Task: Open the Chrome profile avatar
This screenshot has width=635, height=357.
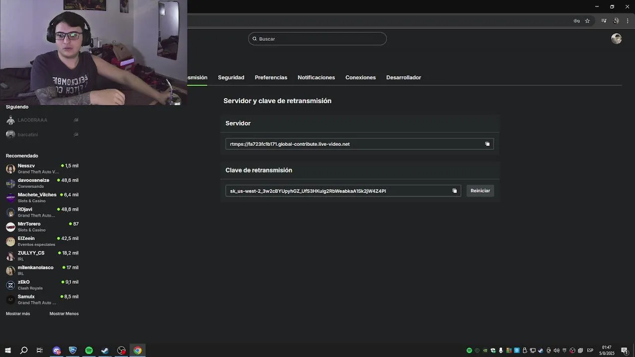Action: [x=616, y=21]
